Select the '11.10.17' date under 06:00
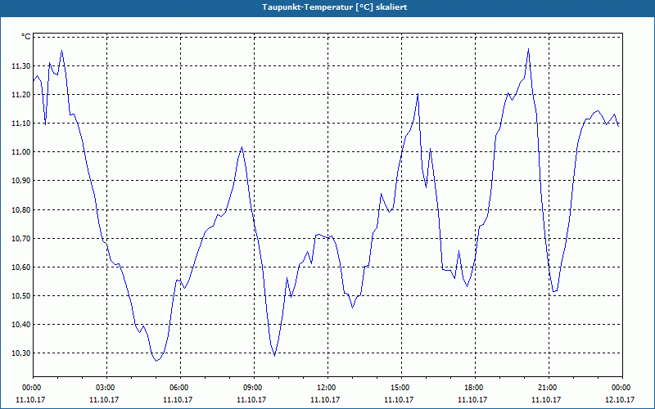 point(178,399)
